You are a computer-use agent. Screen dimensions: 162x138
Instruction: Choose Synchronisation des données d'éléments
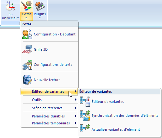coord(119,116)
